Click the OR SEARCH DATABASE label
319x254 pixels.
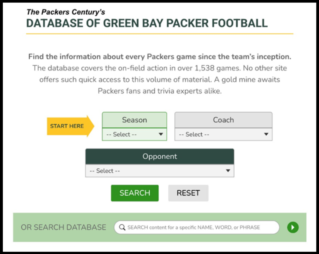[63, 227]
